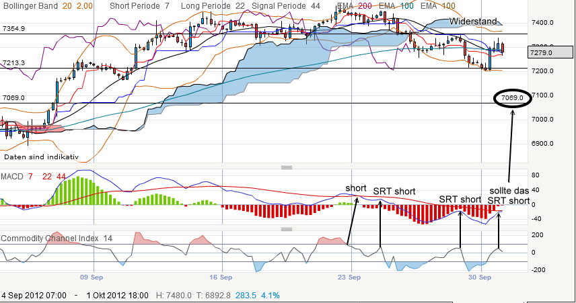This screenshot has width=576, height=303.
Task: Click the MACD panel title
Action: 12,177
